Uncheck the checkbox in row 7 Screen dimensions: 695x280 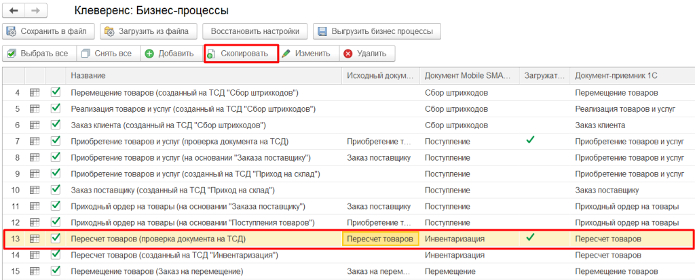[x=56, y=141]
